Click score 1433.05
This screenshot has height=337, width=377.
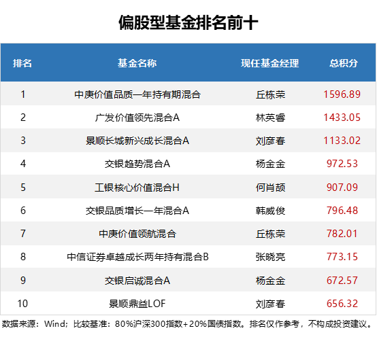(x=342, y=118)
